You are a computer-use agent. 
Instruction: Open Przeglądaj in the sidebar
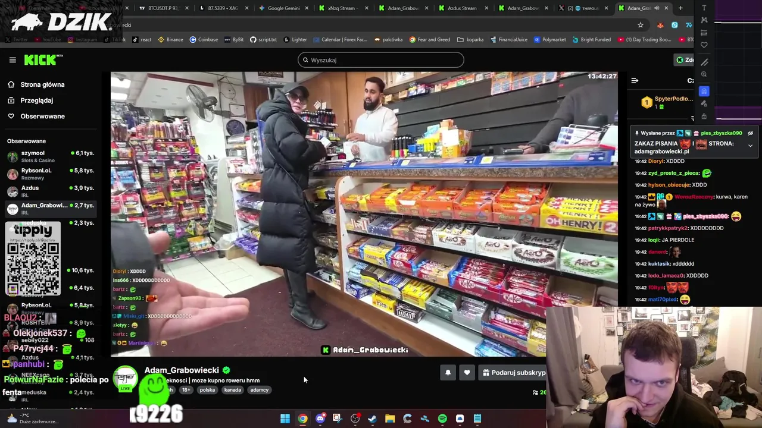(36, 100)
